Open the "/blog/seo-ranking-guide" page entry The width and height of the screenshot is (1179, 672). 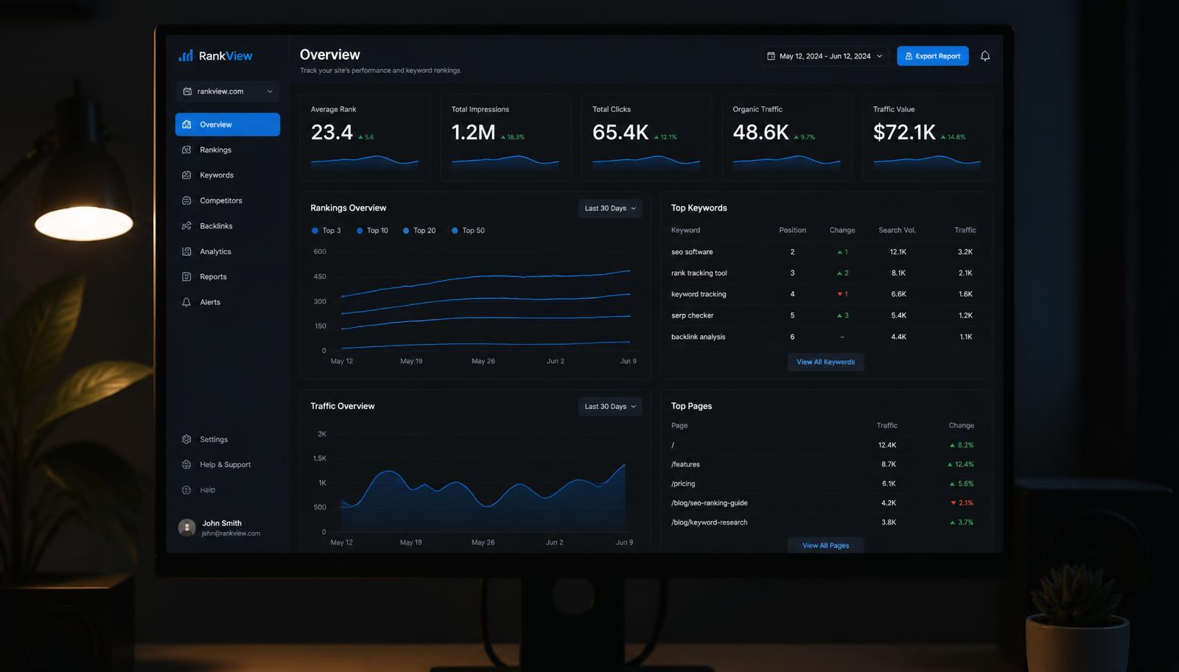[709, 503]
